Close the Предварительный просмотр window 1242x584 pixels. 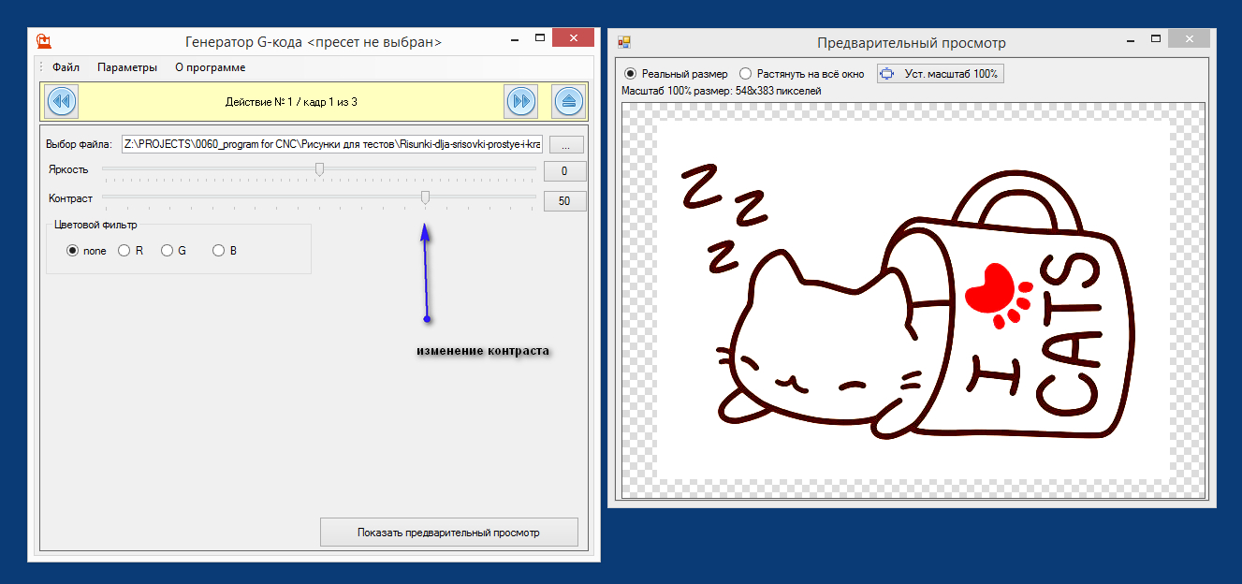tap(1189, 39)
